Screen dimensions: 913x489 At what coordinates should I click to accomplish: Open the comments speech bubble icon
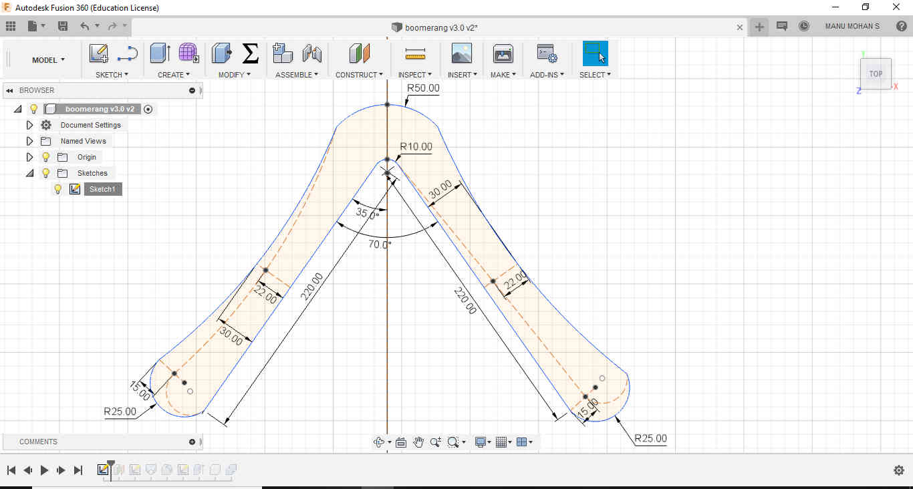click(781, 26)
